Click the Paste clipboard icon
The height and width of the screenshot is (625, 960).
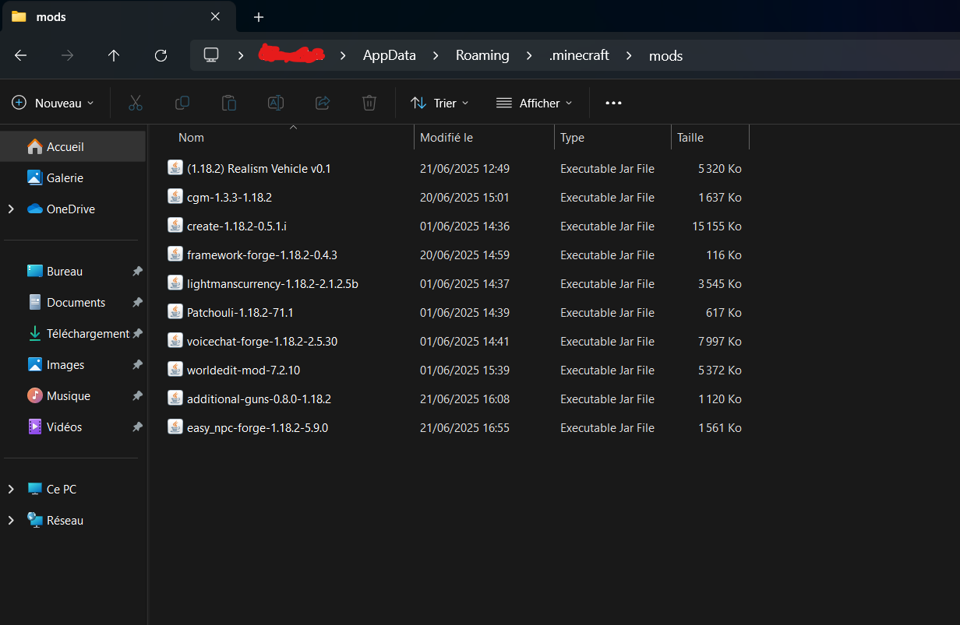click(229, 103)
